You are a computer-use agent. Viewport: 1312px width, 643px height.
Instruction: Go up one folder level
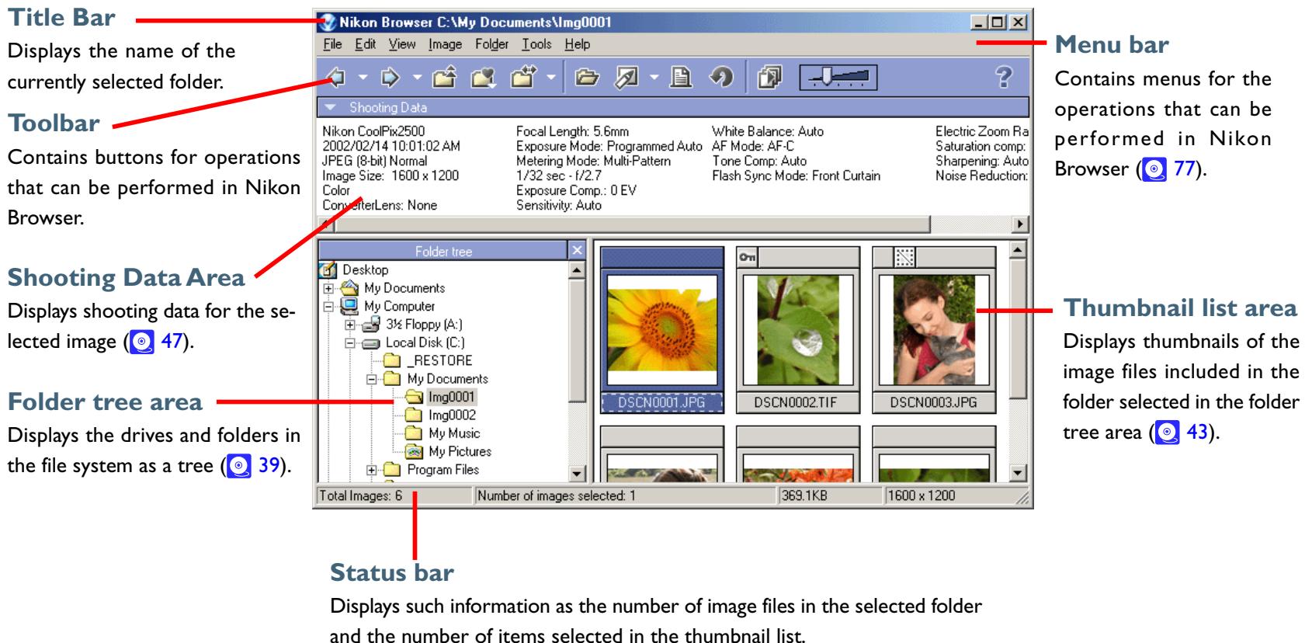click(x=445, y=77)
